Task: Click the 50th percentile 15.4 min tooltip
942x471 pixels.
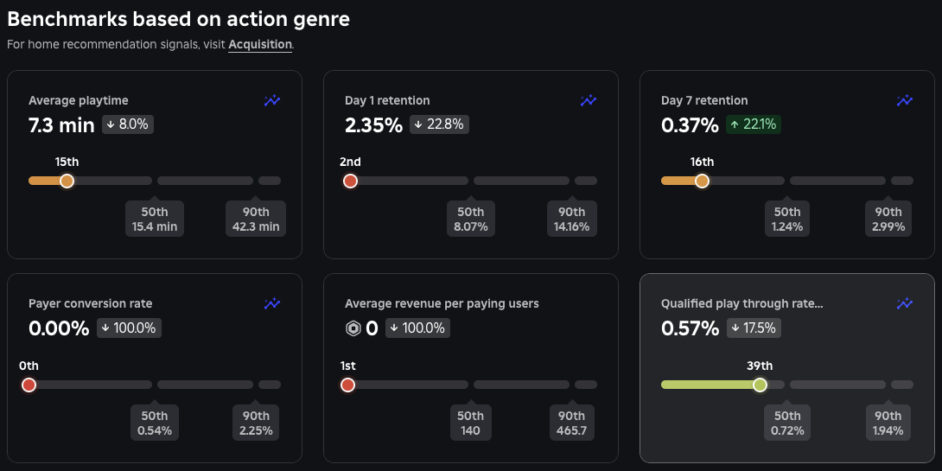Action: click(x=155, y=220)
